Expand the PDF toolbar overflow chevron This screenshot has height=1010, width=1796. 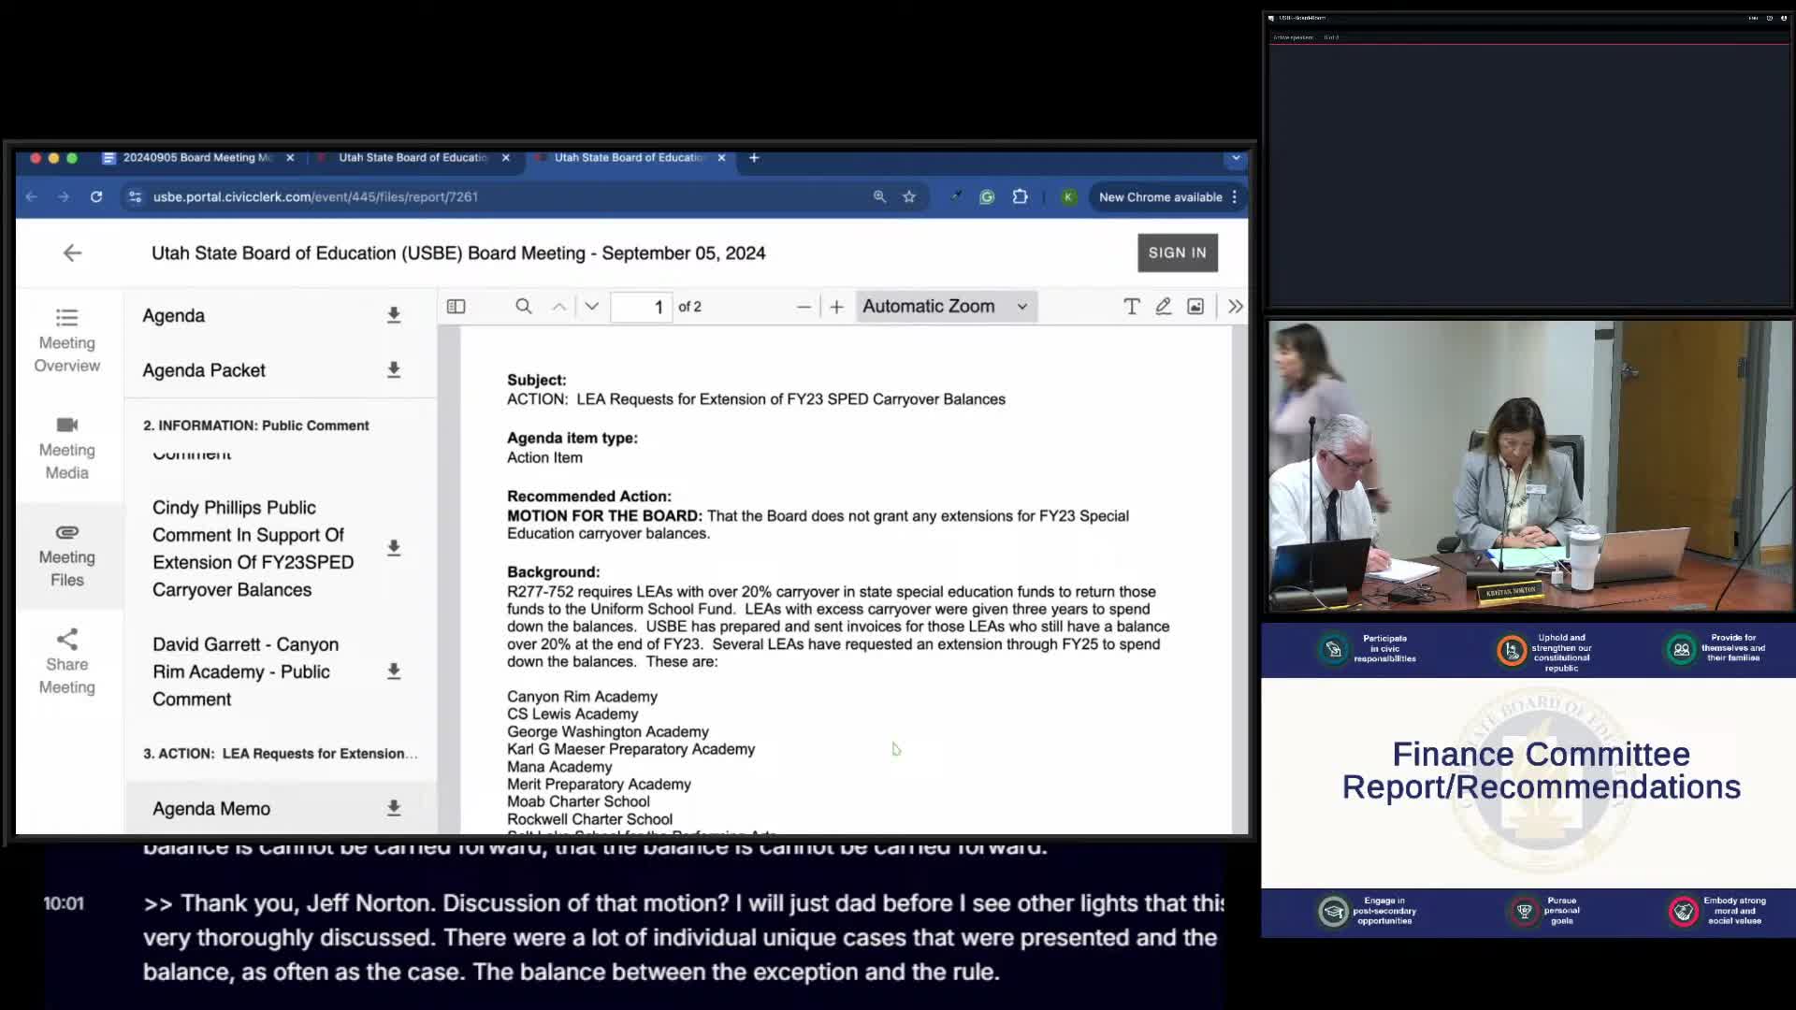(x=1236, y=306)
